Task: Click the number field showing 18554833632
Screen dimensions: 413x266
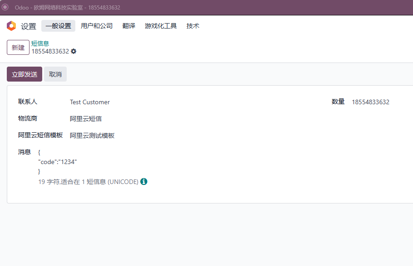Action: pyautogui.click(x=371, y=102)
